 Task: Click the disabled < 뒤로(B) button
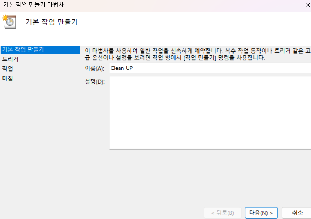223,213
